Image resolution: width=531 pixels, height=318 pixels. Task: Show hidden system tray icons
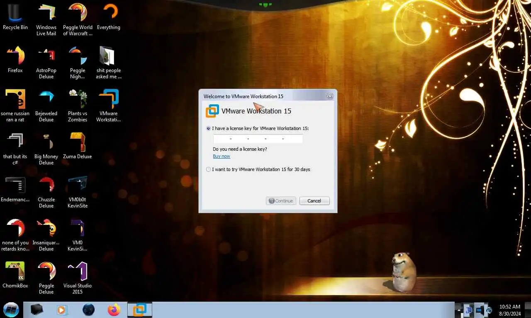459,310
